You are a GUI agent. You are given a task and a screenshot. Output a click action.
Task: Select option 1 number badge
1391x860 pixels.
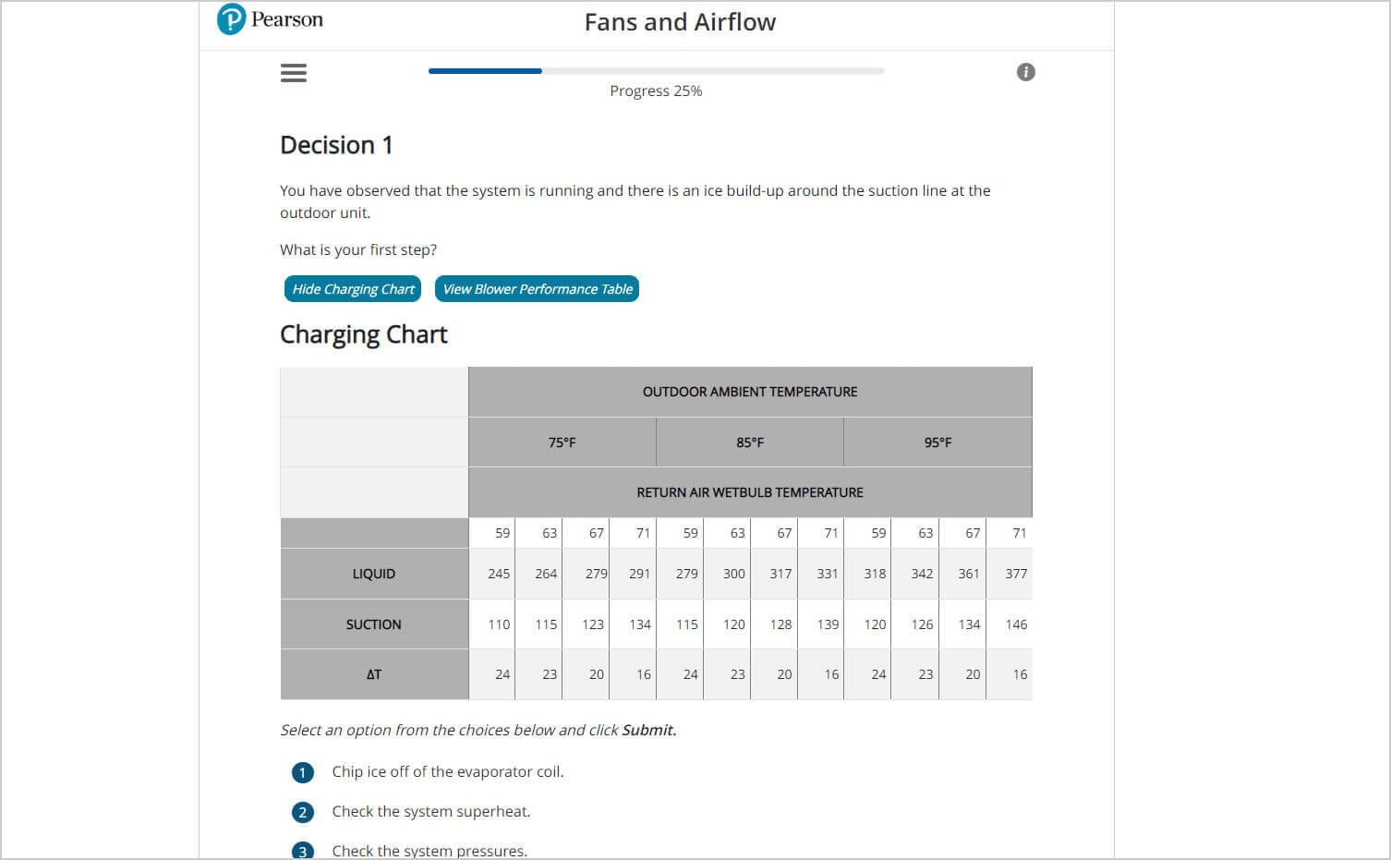(x=302, y=772)
